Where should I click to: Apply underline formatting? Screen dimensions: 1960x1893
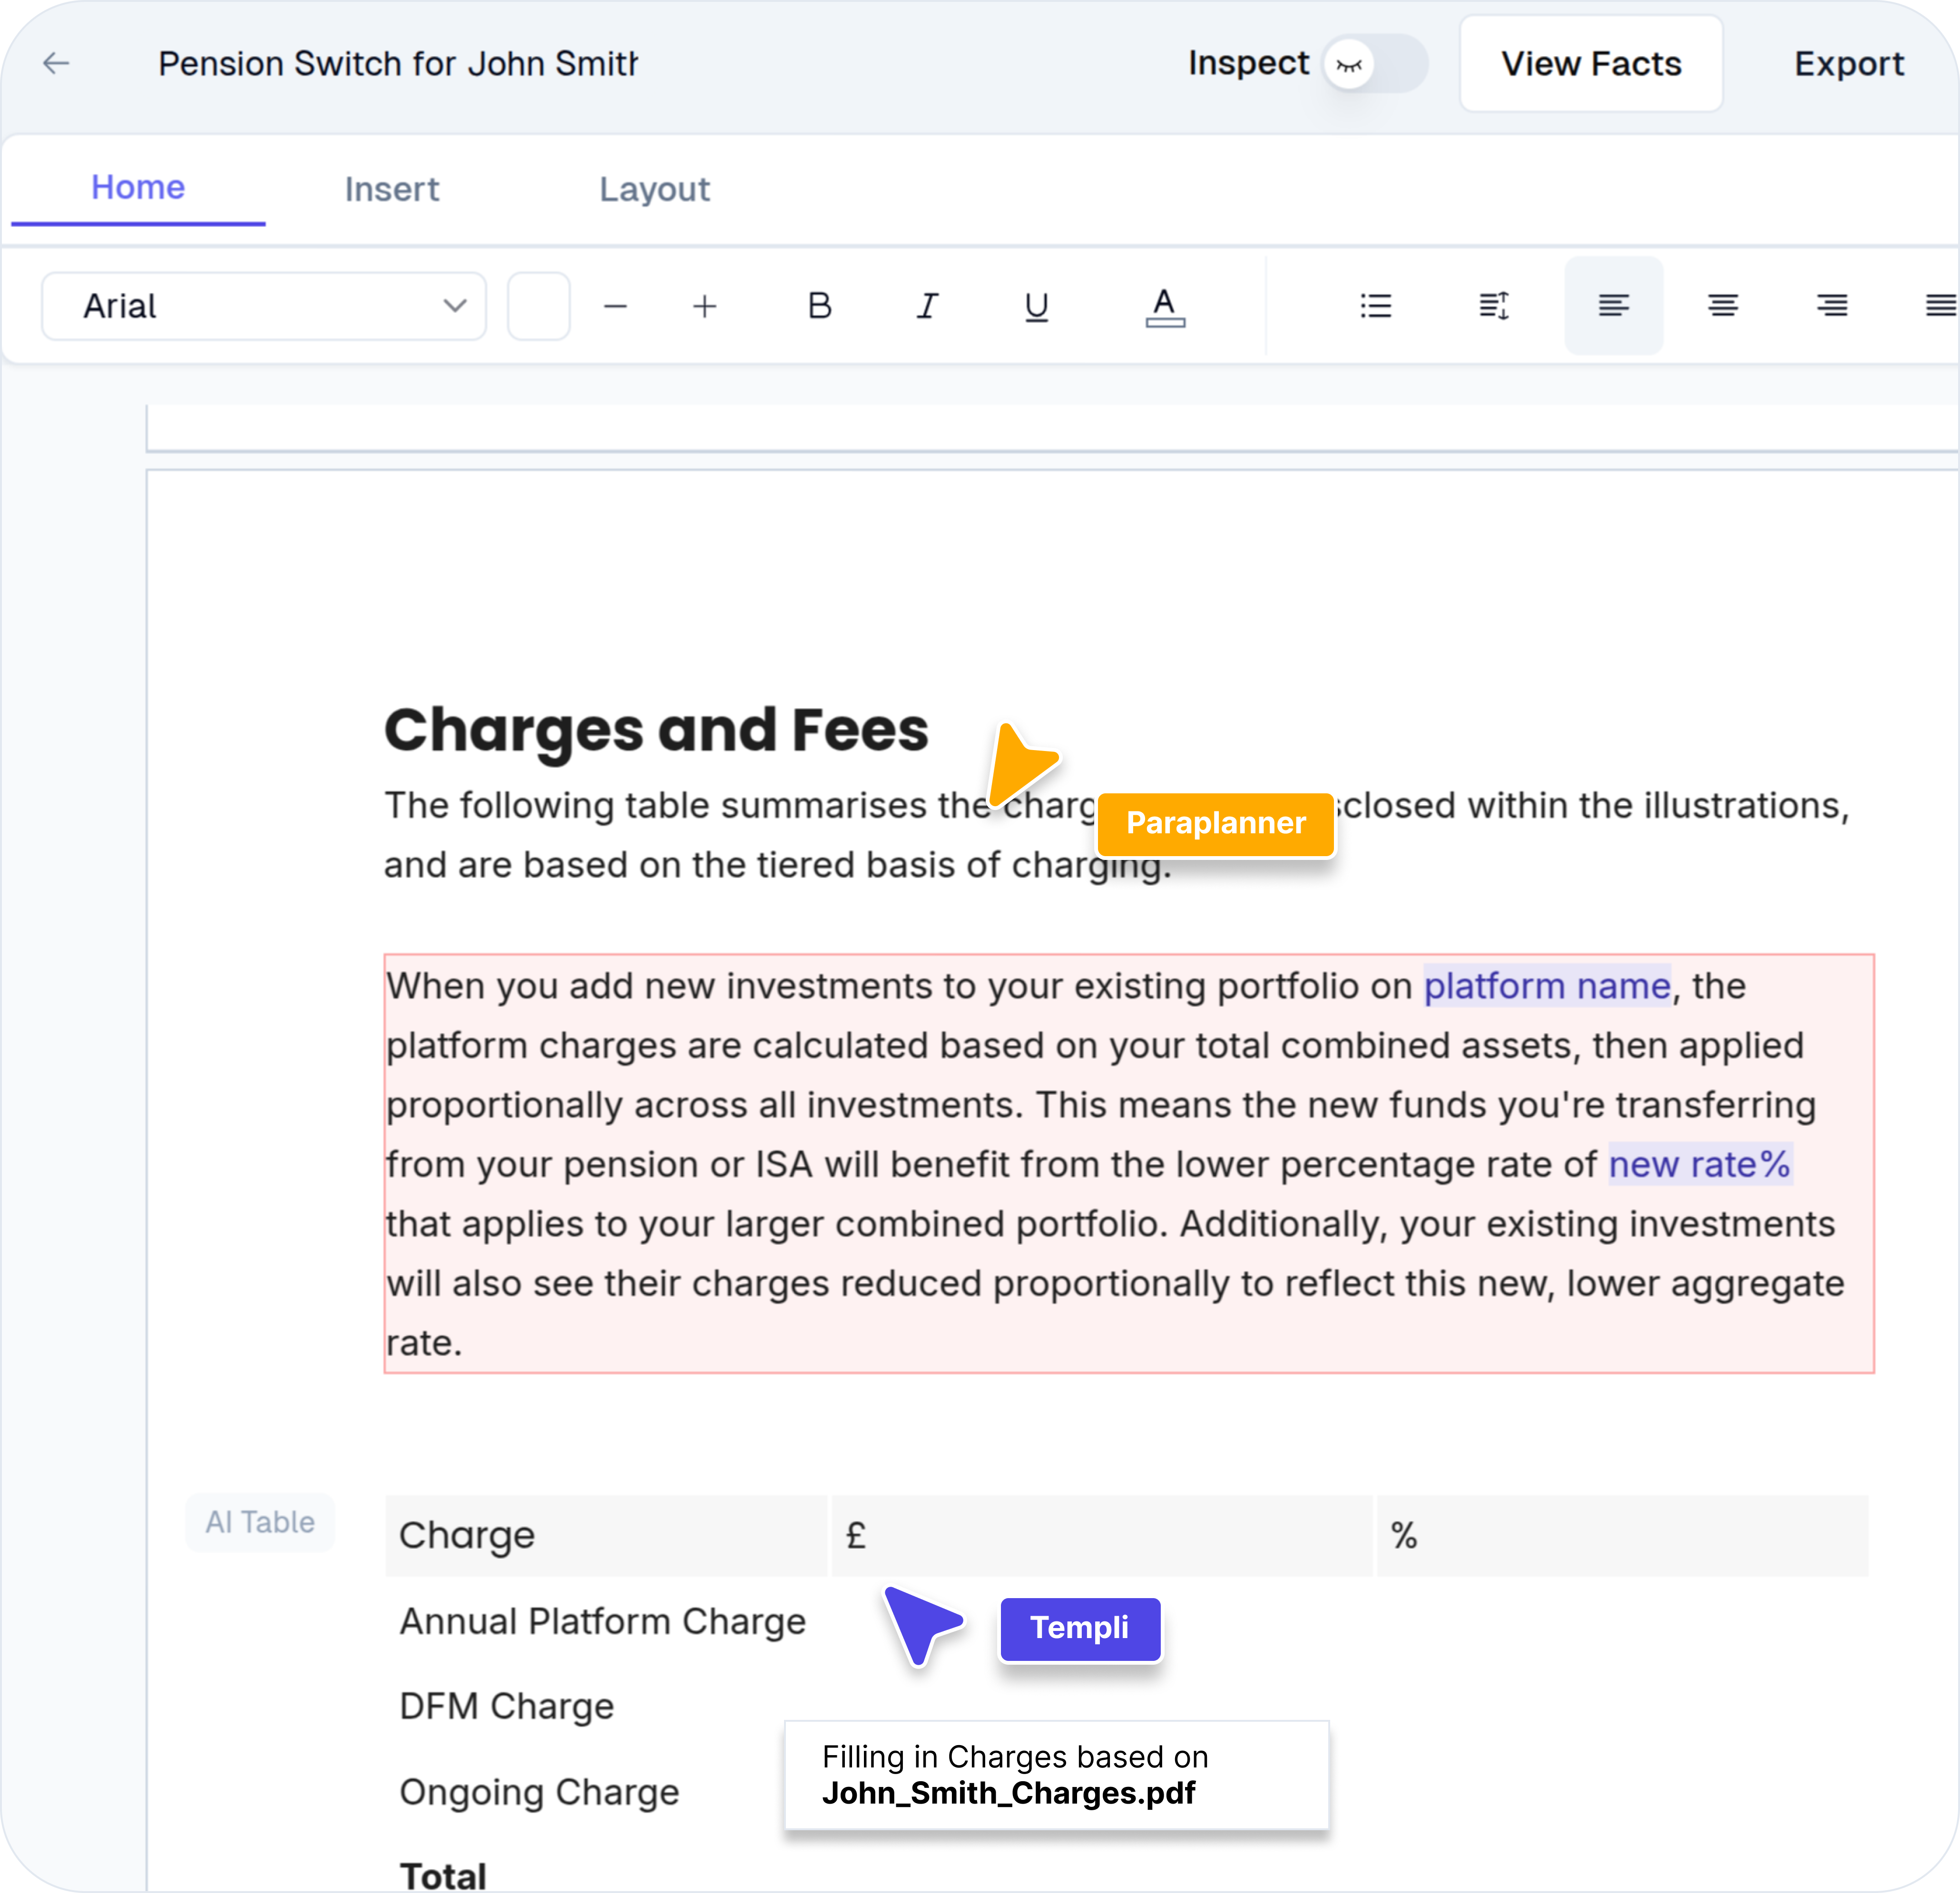pyautogui.click(x=1036, y=306)
